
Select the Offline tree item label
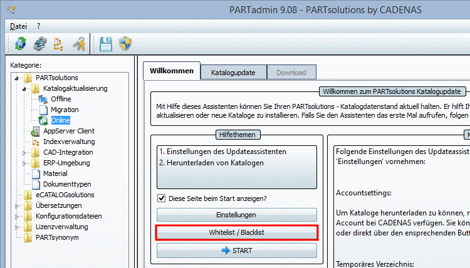coord(61,99)
